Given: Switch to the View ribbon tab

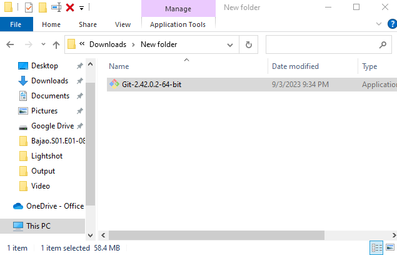Looking at the screenshot, I should (x=123, y=24).
